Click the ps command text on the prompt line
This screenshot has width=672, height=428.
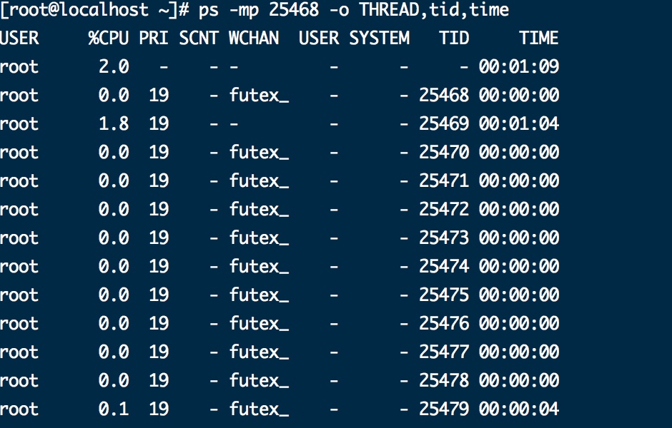click(x=354, y=9)
